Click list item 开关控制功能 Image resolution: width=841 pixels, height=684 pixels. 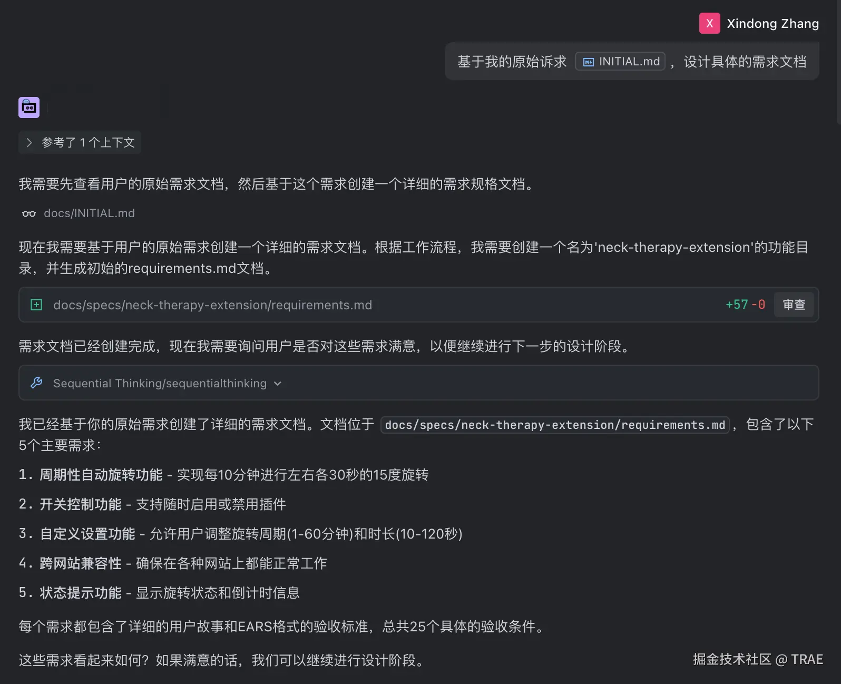pos(81,504)
